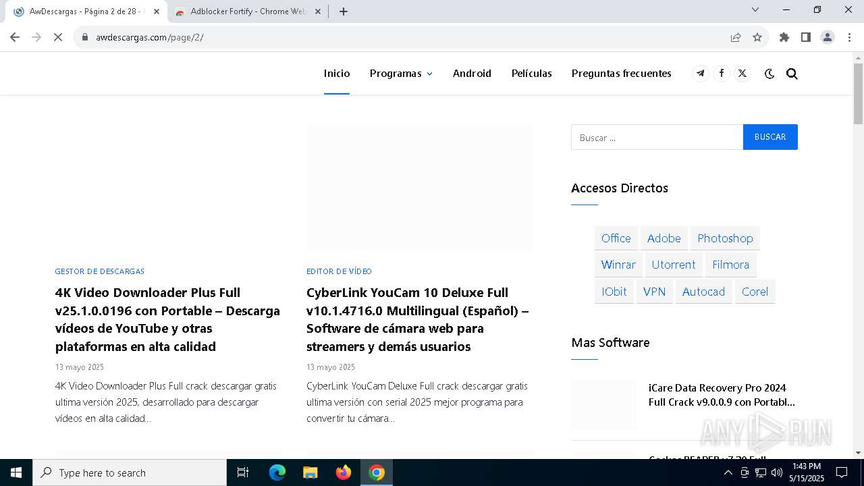864x486 pixels.
Task: Select the Photoshop shortcut tag
Action: point(725,238)
